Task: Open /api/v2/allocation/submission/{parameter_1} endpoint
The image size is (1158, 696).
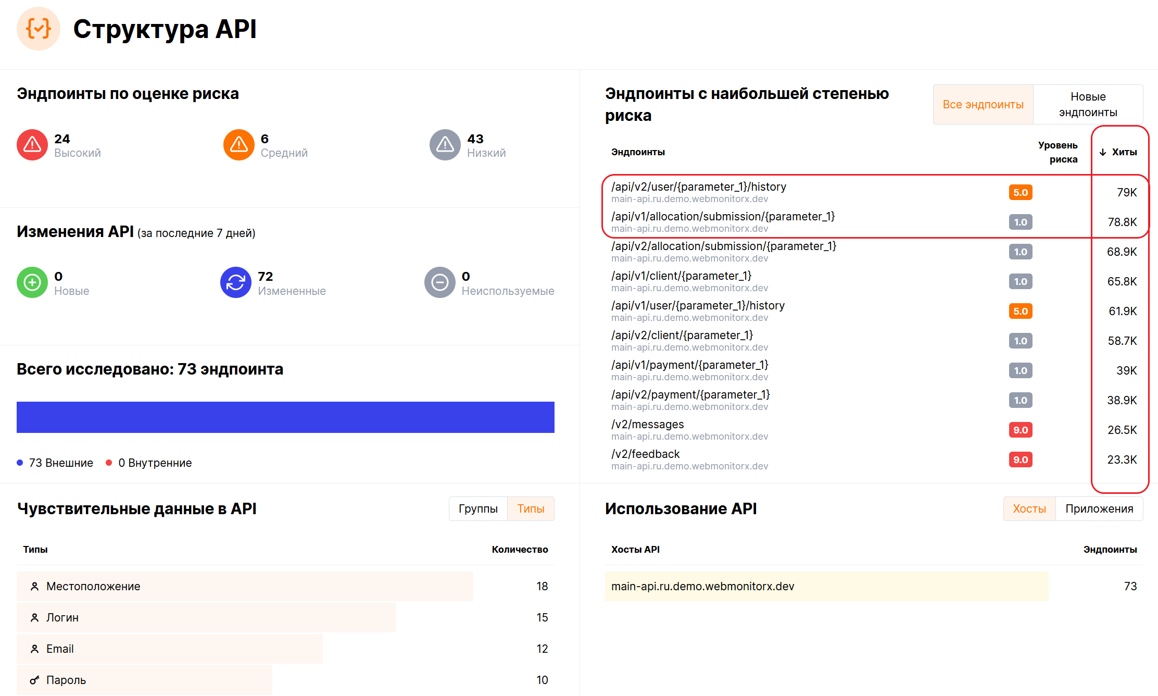Action: coord(724,246)
